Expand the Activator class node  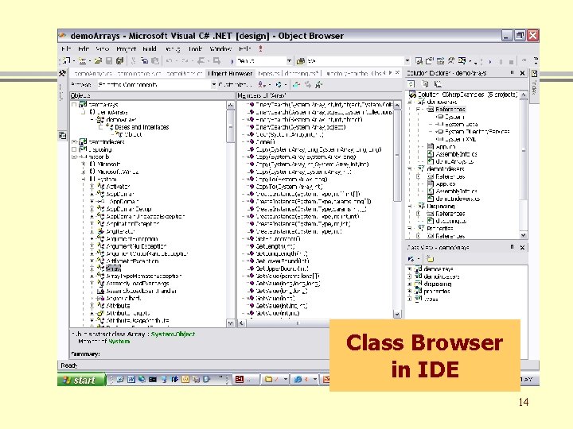[92, 187]
